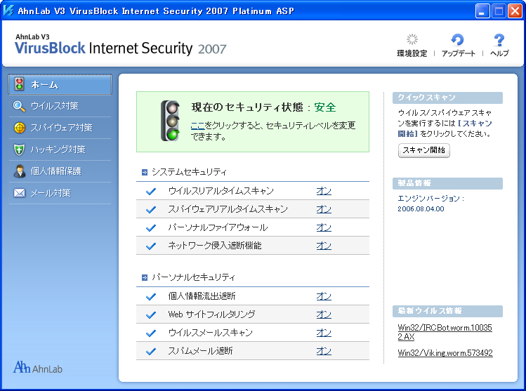Click the 環境設定 gear icon
The height and width of the screenshot is (391, 526).
click(412, 39)
